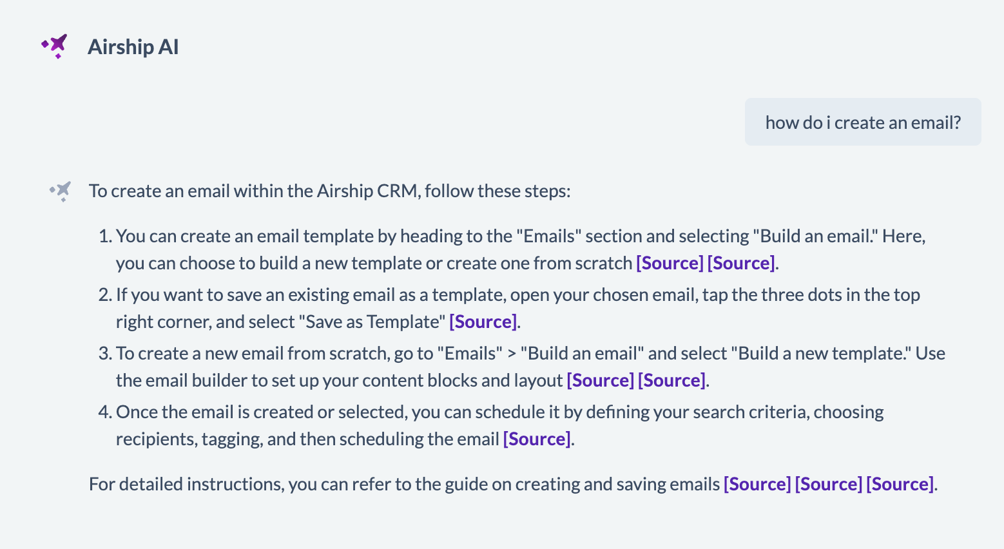Screen dimensions: 1004x549
Task: Open first Source link in final paragraph
Action: coord(757,484)
